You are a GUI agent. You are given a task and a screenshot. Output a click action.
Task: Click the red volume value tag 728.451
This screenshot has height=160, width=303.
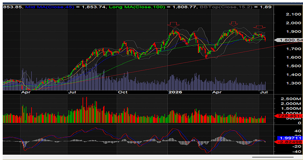point(289,116)
